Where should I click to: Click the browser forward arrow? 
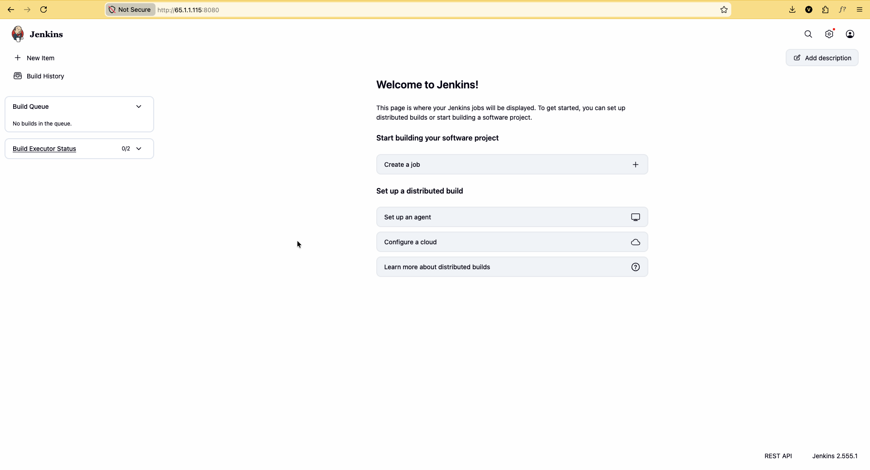tap(27, 10)
